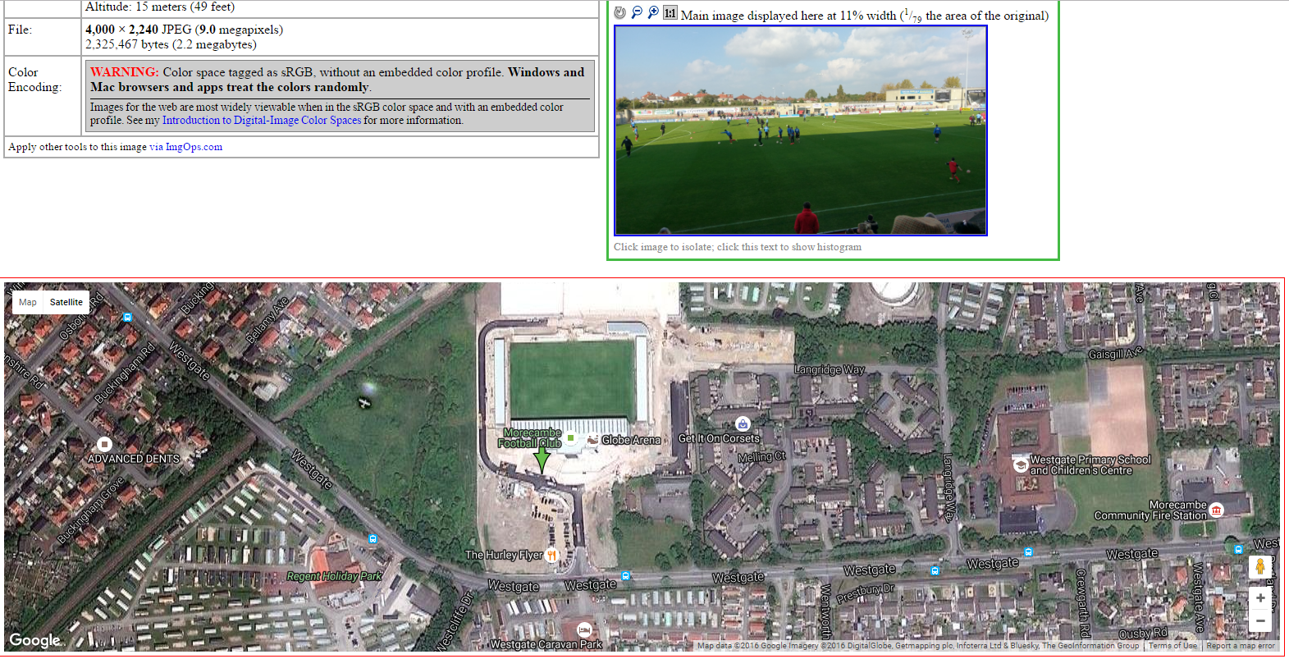Click the map zoom out minus button
This screenshot has height=659, width=1289.
pyautogui.click(x=1260, y=620)
